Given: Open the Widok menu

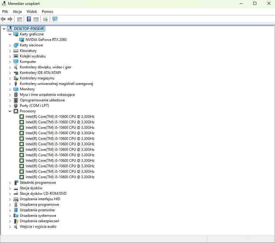Looking at the screenshot, I should (32, 12).
